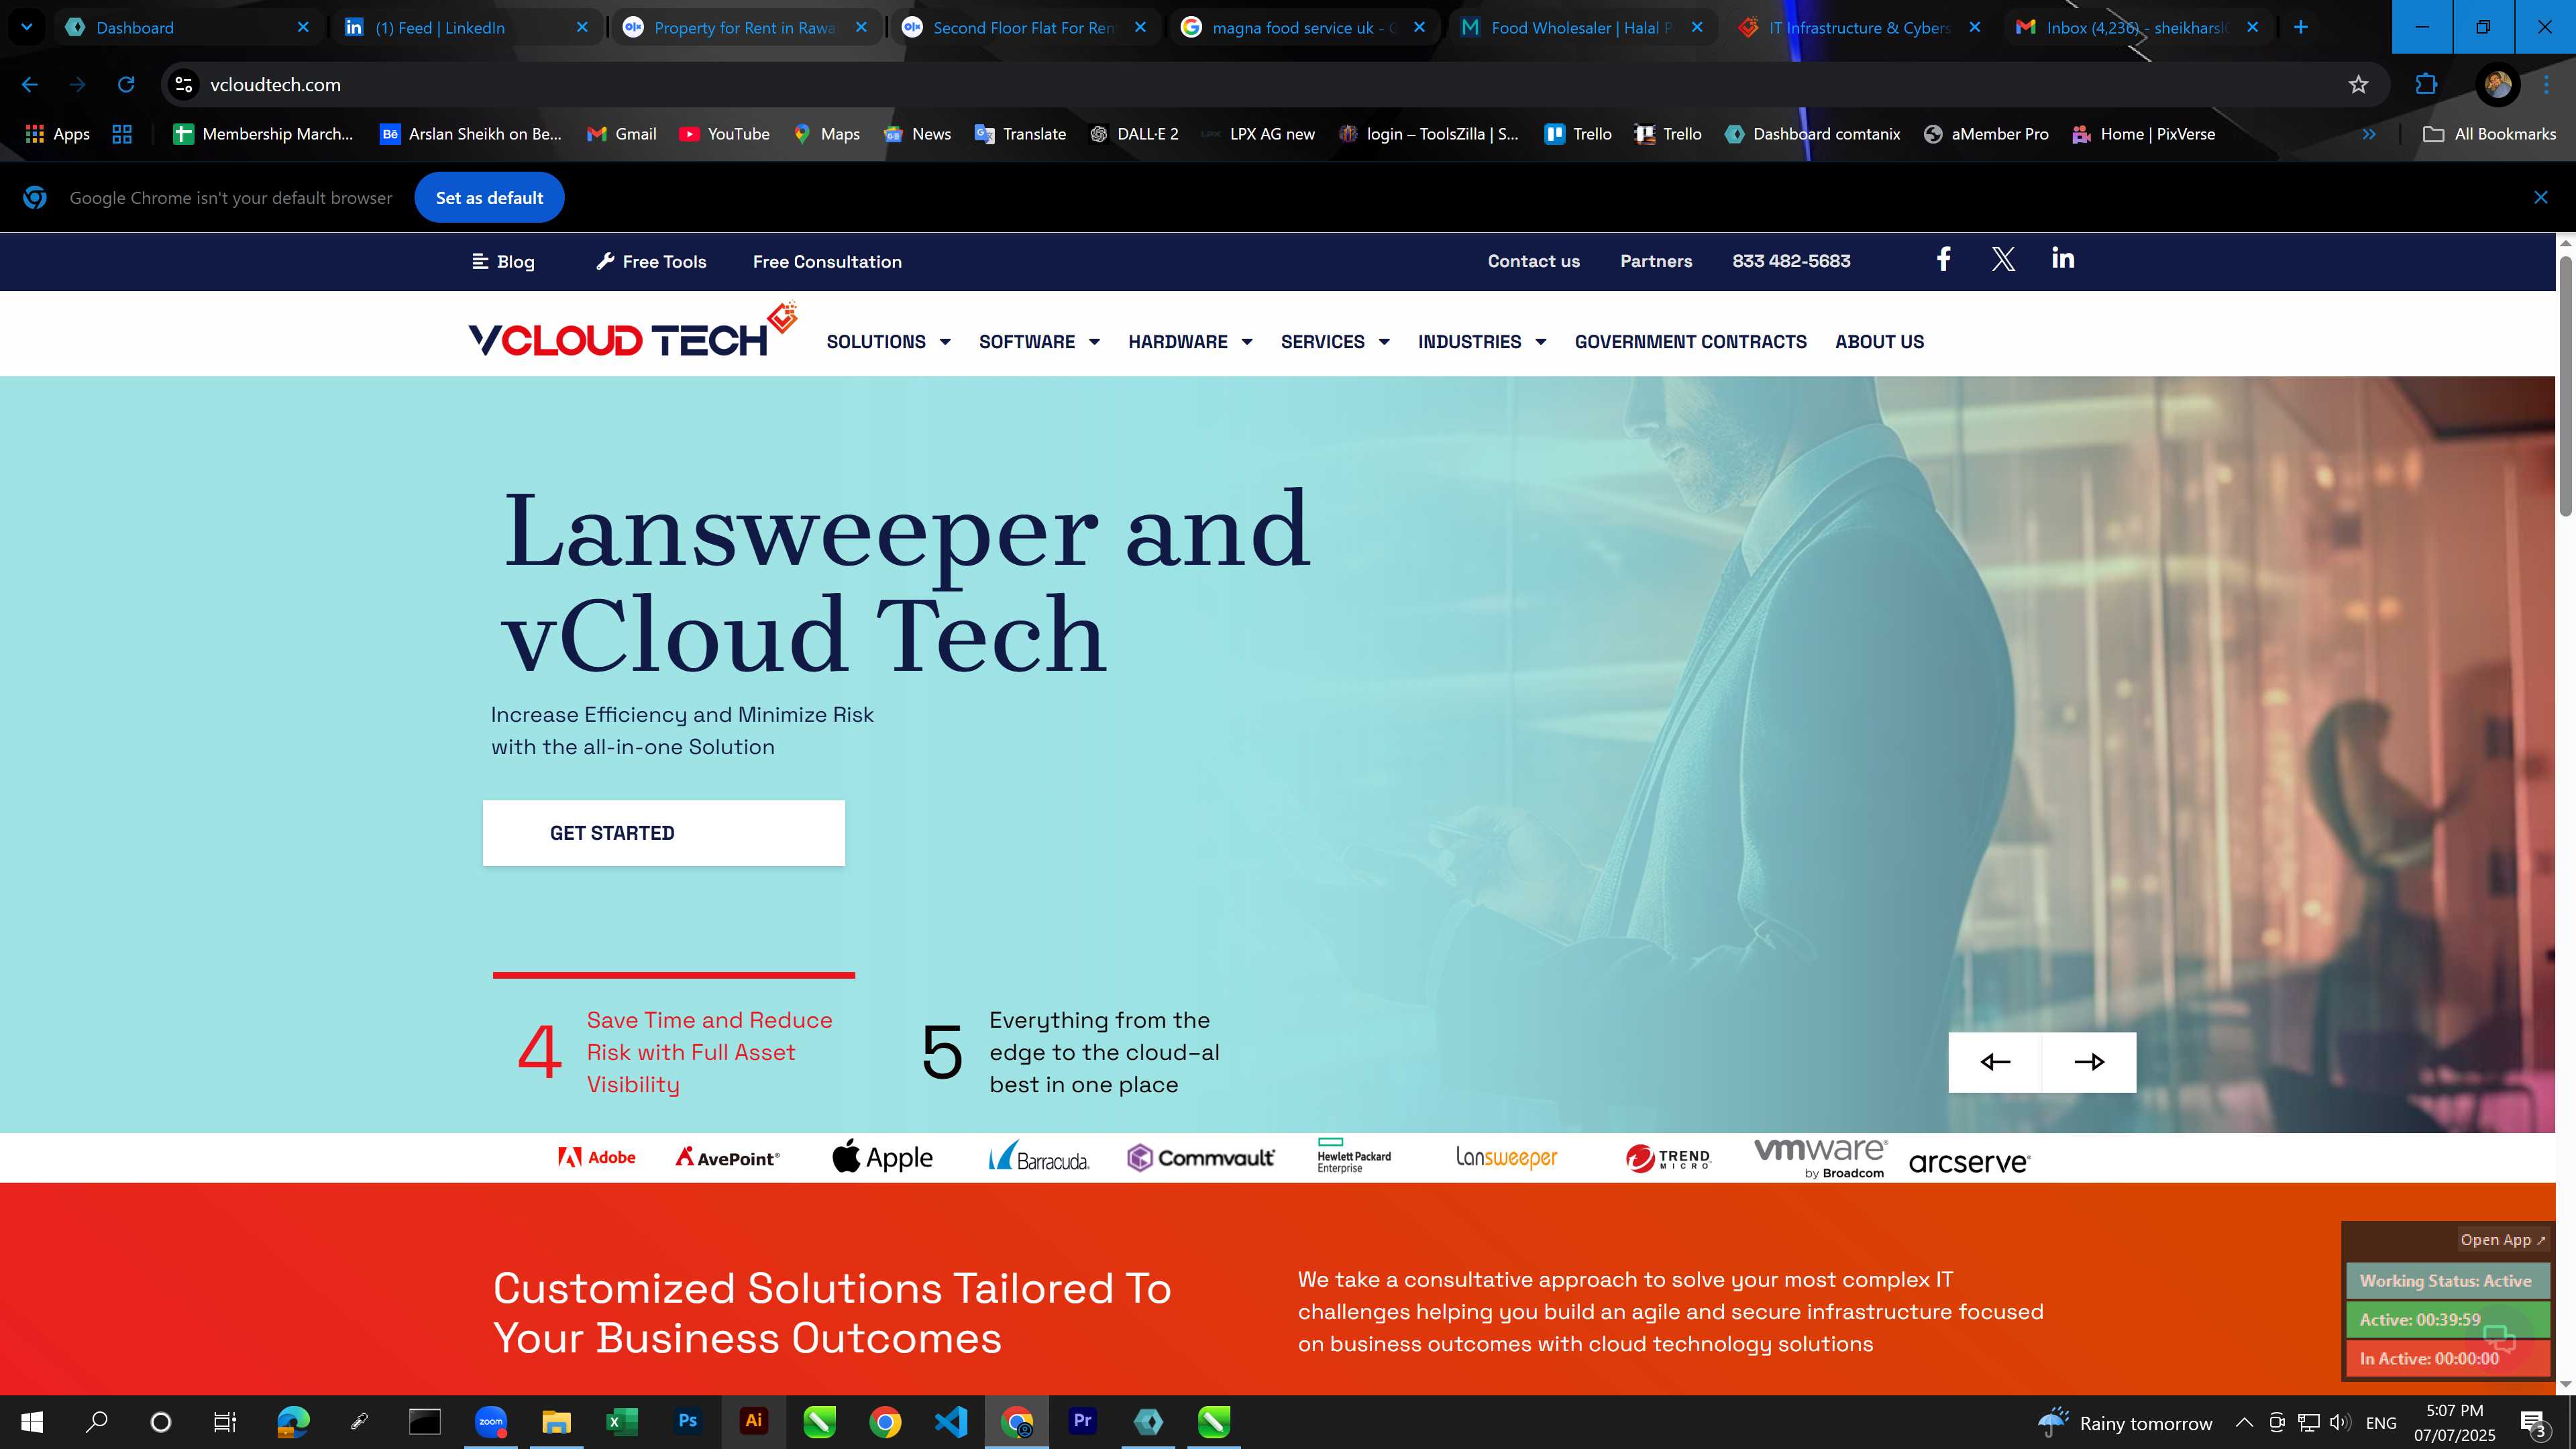Open GOVERNMENT CONTRACTS menu item
The height and width of the screenshot is (1449, 2576).
point(1690,342)
